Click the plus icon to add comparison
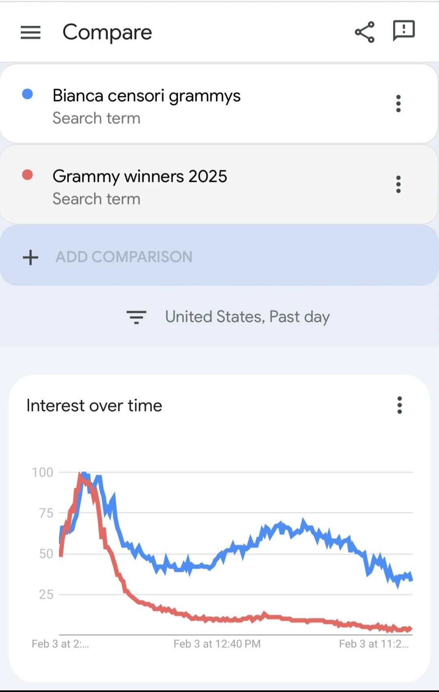 pos(30,257)
